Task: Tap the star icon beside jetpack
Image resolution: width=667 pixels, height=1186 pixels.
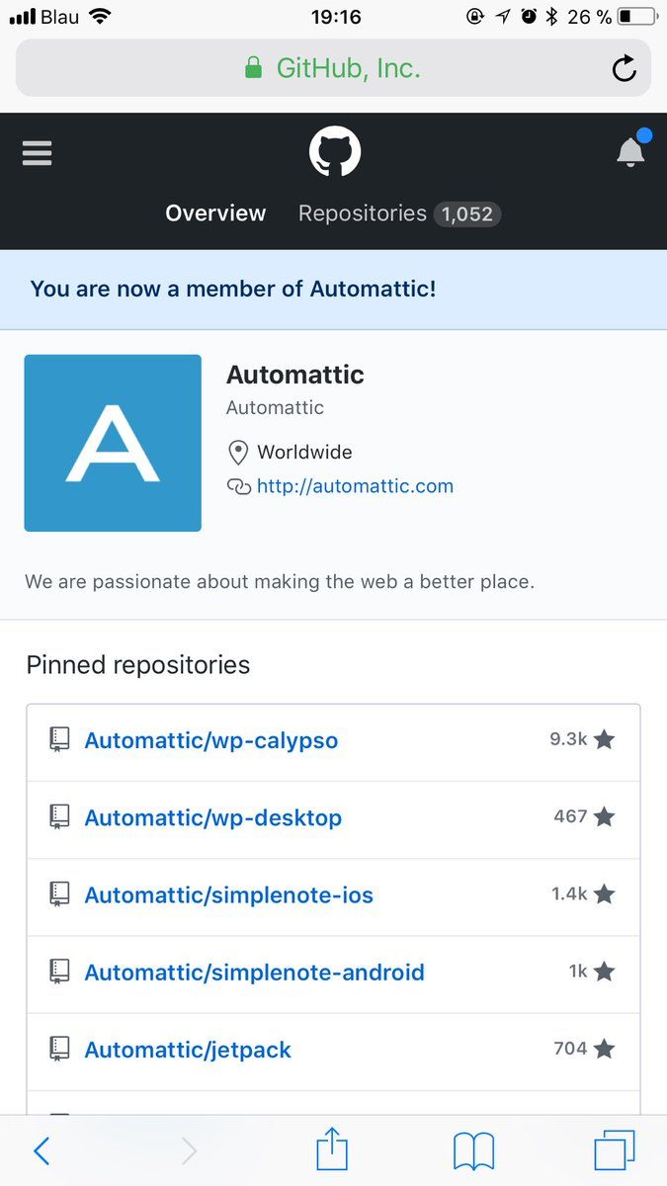Action: point(604,1049)
